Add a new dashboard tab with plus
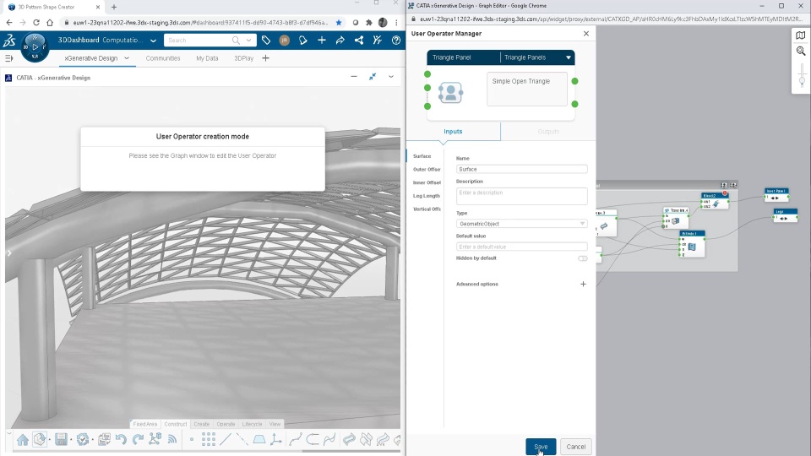This screenshot has height=456, width=811. pyautogui.click(x=265, y=58)
